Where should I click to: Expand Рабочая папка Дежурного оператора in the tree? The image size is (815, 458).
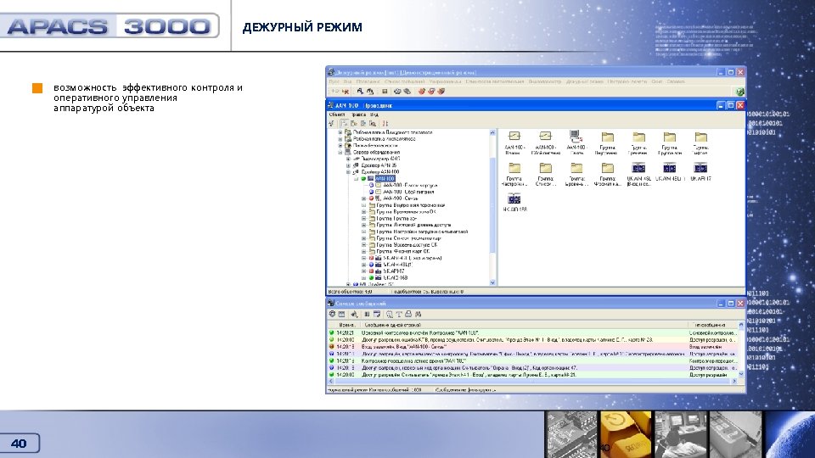click(340, 132)
